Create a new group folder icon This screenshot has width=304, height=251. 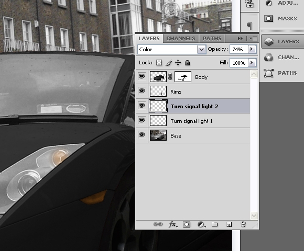[214, 224]
